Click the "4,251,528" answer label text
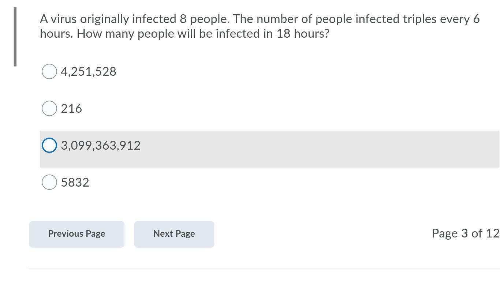 [x=89, y=72]
